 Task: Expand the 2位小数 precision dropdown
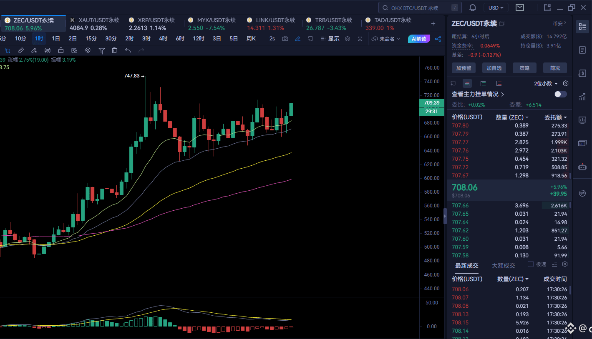(x=546, y=83)
